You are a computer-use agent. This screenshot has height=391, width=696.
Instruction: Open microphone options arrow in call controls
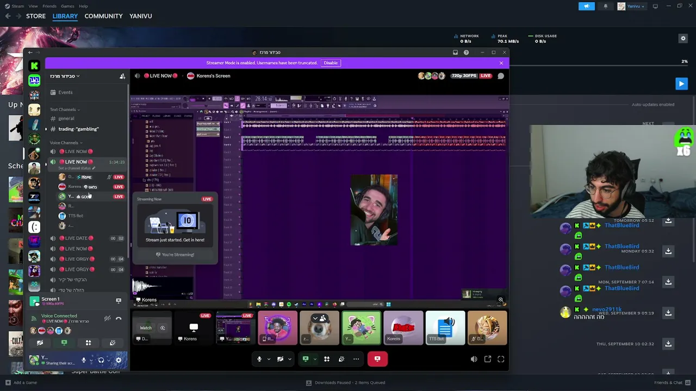pyautogui.click(x=269, y=359)
